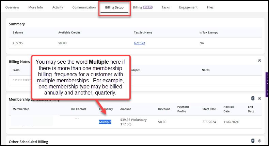The height and width of the screenshot is (146, 269).
Task: Open the Billing tab with $39.95 badge
Action: pos(142,7)
